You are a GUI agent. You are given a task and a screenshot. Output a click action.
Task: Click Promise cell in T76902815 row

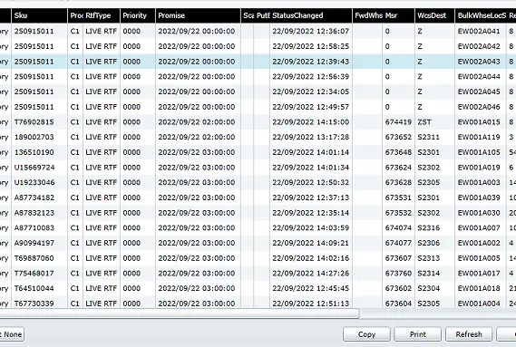pyautogui.click(x=197, y=122)
